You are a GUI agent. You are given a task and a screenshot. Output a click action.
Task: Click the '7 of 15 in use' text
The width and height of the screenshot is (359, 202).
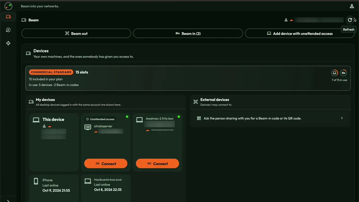tap(339, 80)
